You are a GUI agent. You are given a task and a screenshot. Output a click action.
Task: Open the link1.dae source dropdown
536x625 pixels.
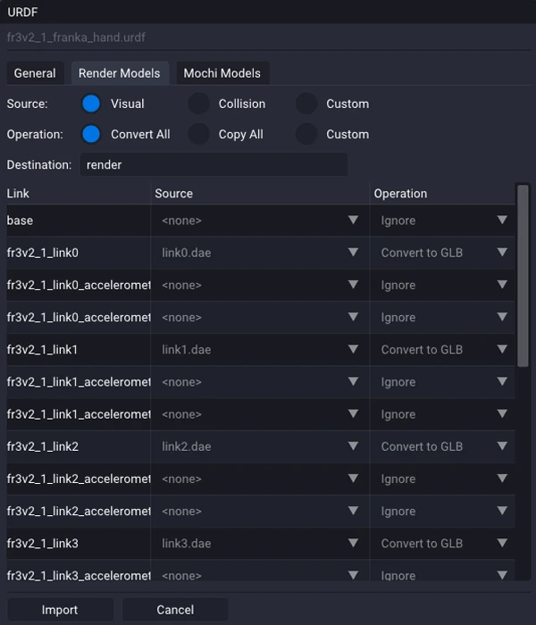[260, 350]
